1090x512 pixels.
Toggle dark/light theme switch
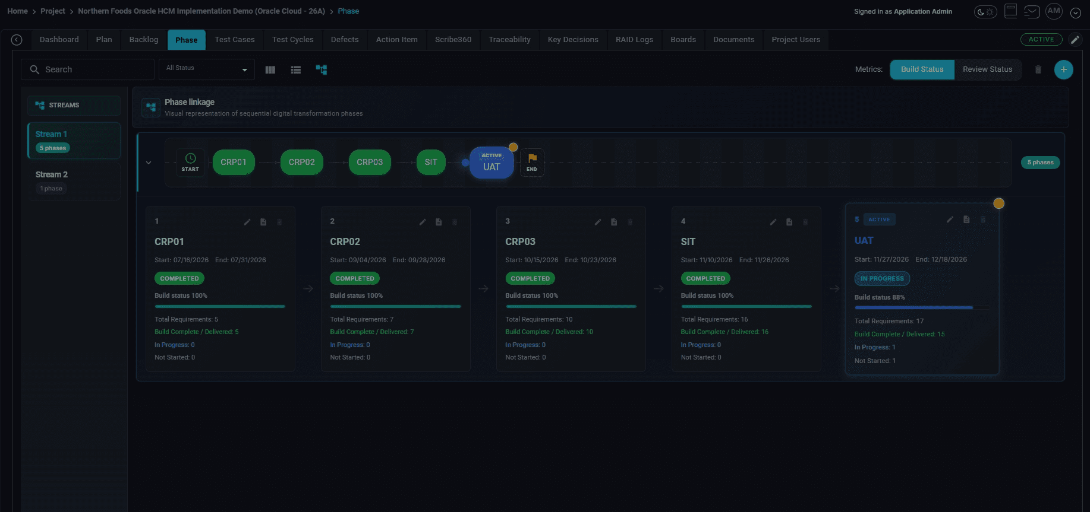coord(985,12)
